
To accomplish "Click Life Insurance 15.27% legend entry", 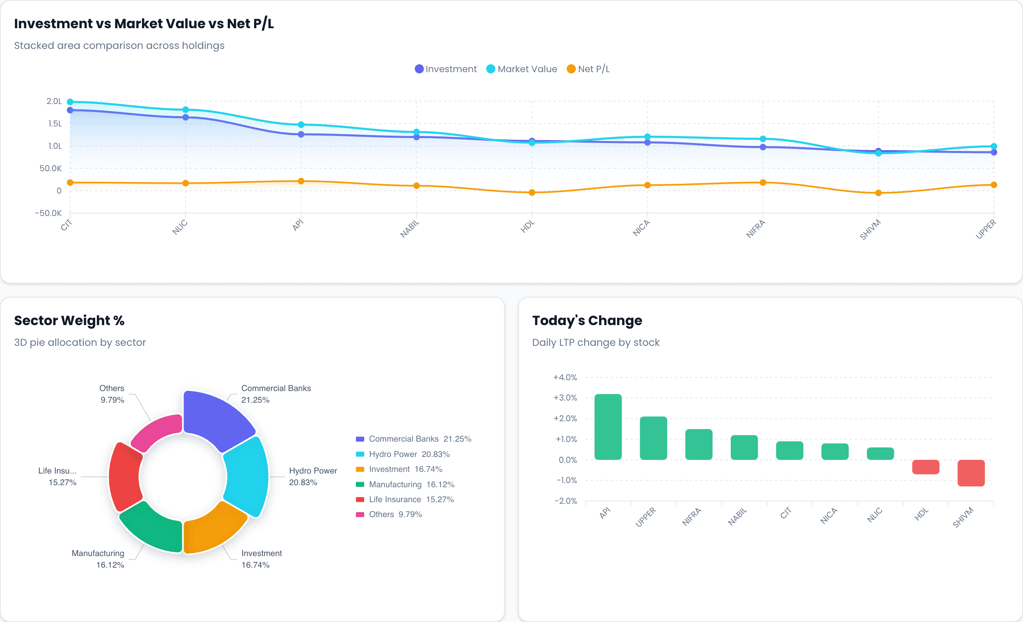I will (x=405, y=499).
